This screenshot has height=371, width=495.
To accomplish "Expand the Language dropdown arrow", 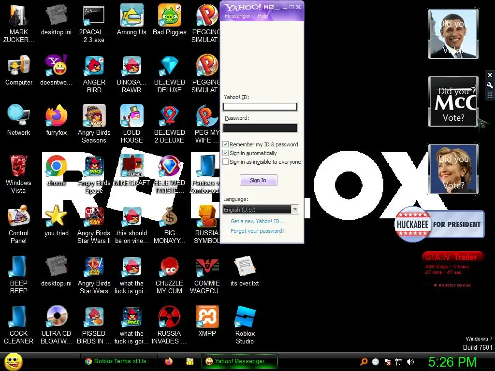I will (295, 210).
